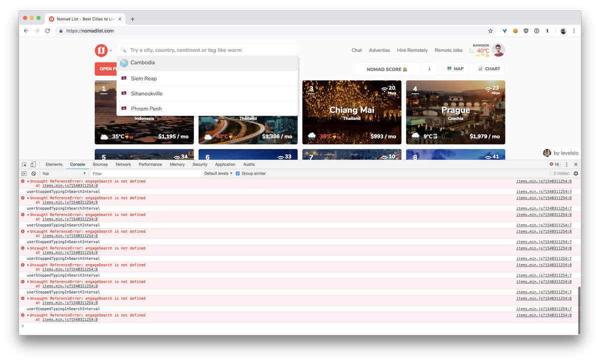Open the 'top' JavaScript context dropdown

click(x=64, y=173)
